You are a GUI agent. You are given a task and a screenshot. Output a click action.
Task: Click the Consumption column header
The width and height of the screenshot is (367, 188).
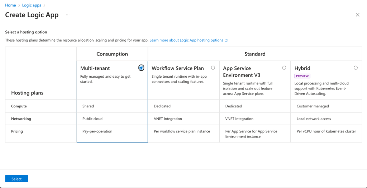pyautogui.click(x=112, y=54)
